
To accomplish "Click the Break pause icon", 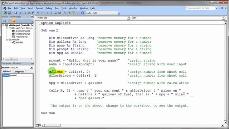I will click(x=52, y=13).
